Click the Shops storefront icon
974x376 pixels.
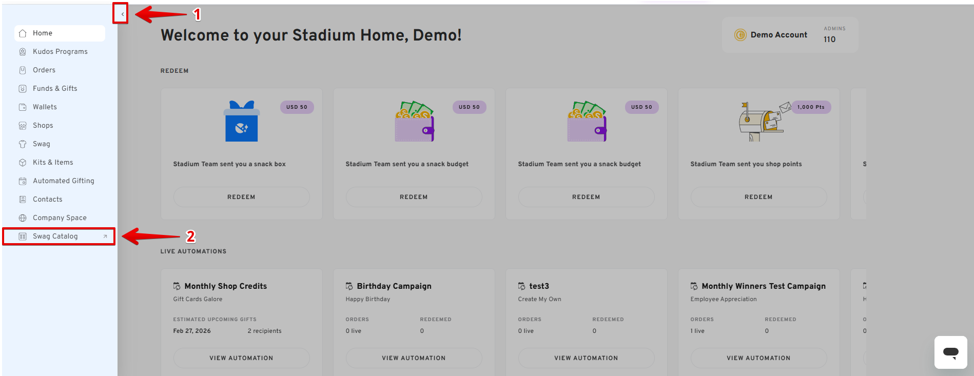[23, 126]
